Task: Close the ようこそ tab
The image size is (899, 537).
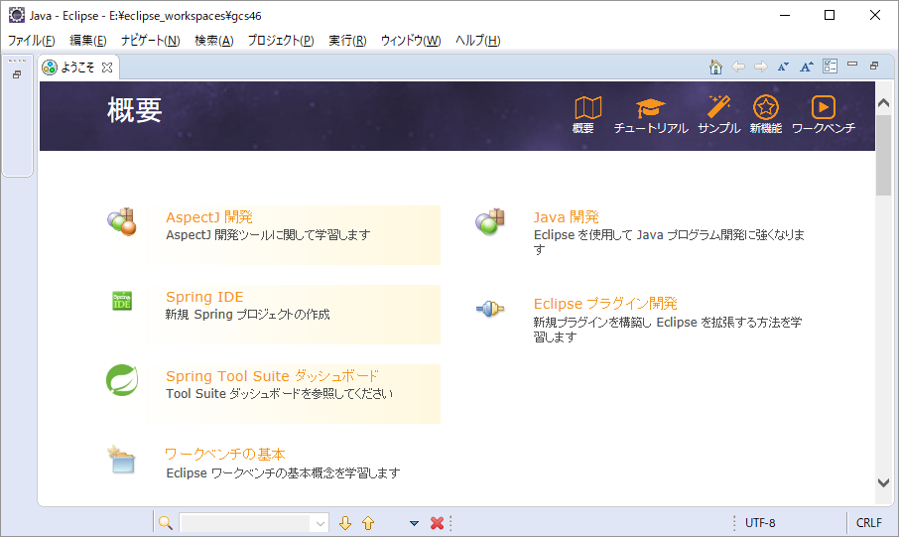Action: coord(107,67)
